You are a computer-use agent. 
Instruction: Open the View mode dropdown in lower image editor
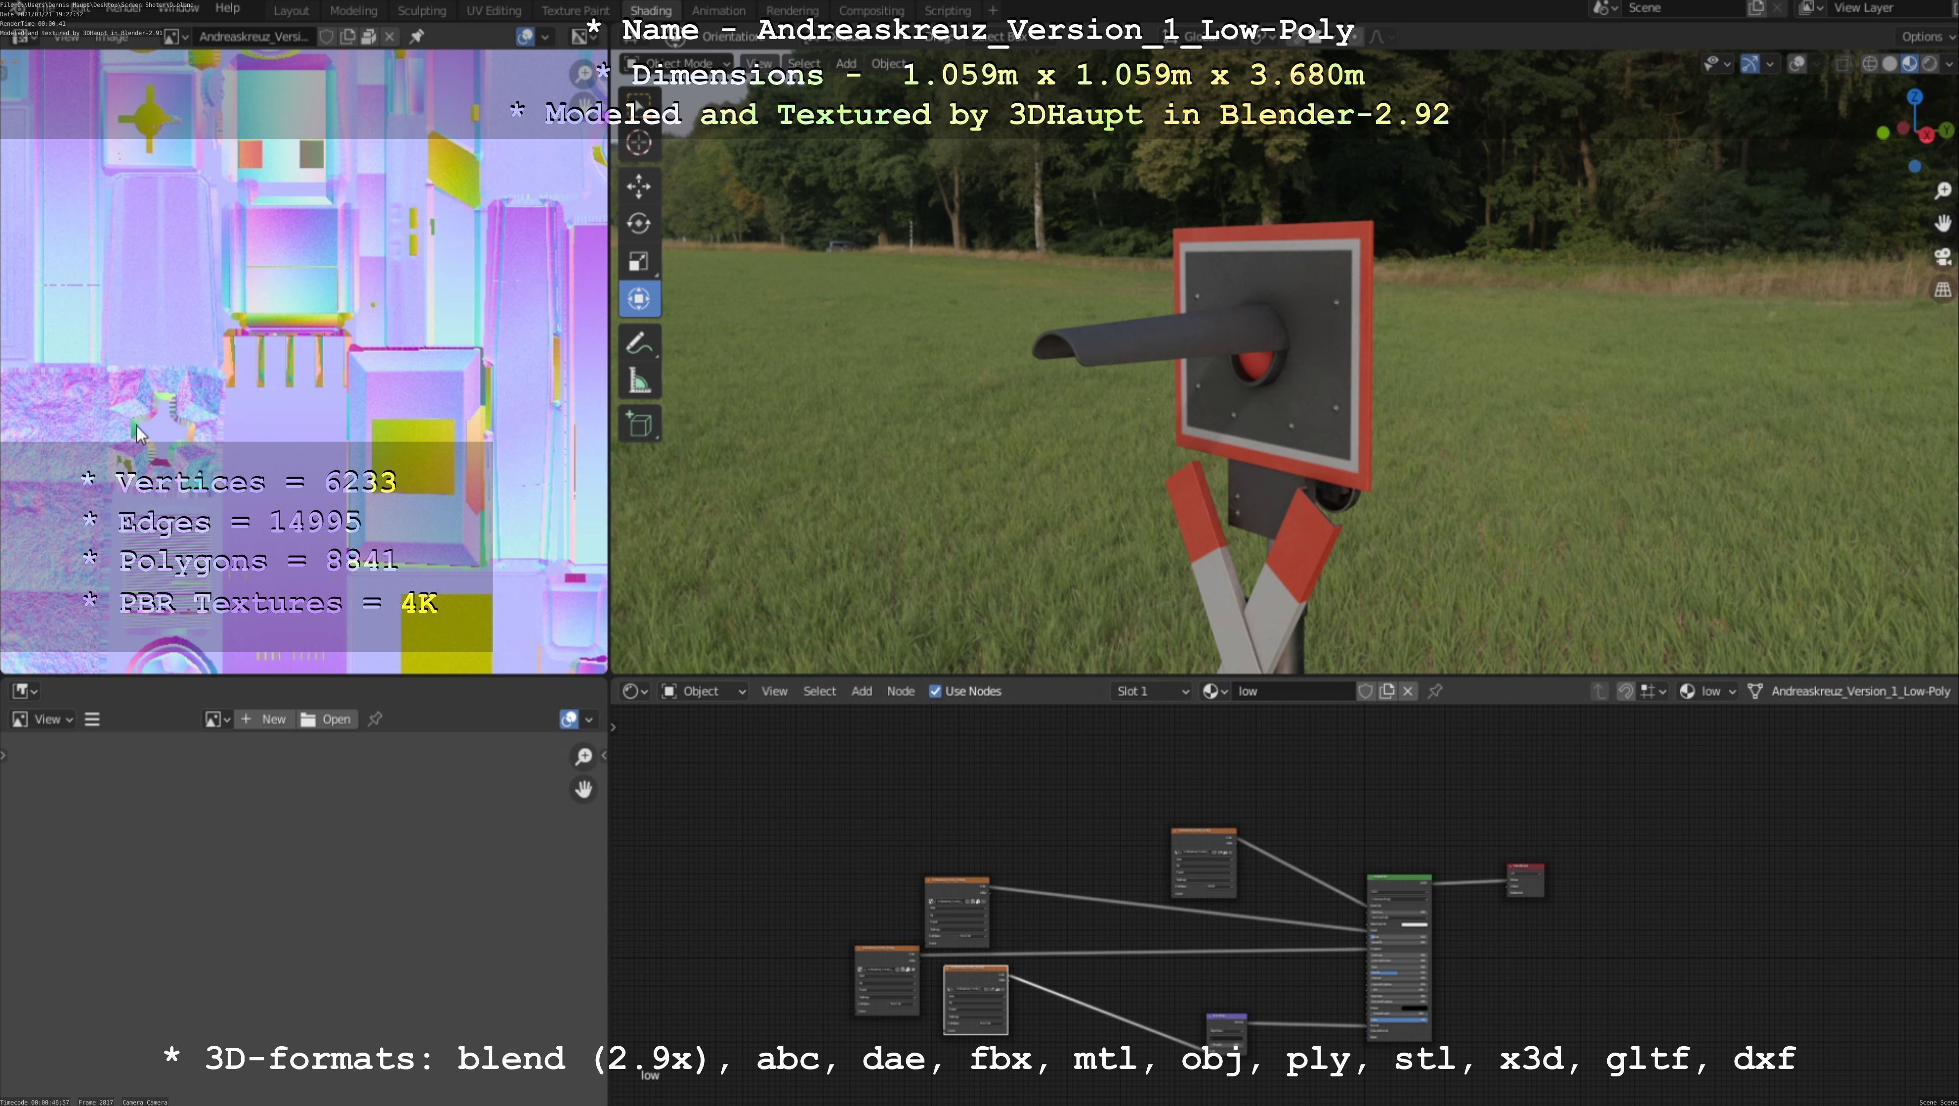coord(42,719)
